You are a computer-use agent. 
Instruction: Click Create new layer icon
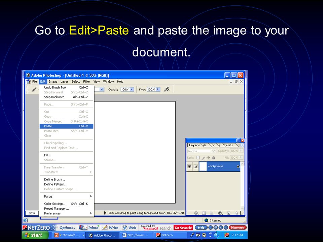coord(229,213)
